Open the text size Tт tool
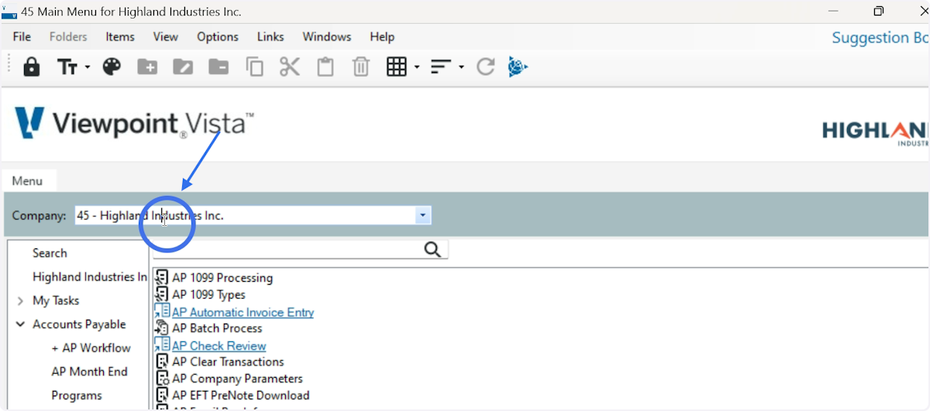Screen dimensions: 930x411 67,67
